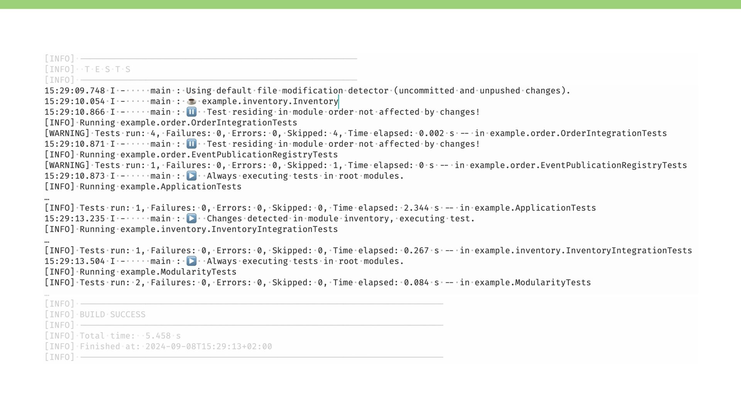Click the green bar at the top of the slide
The image size is (741, 417).
pyautogui.click(x=370, y=4)
